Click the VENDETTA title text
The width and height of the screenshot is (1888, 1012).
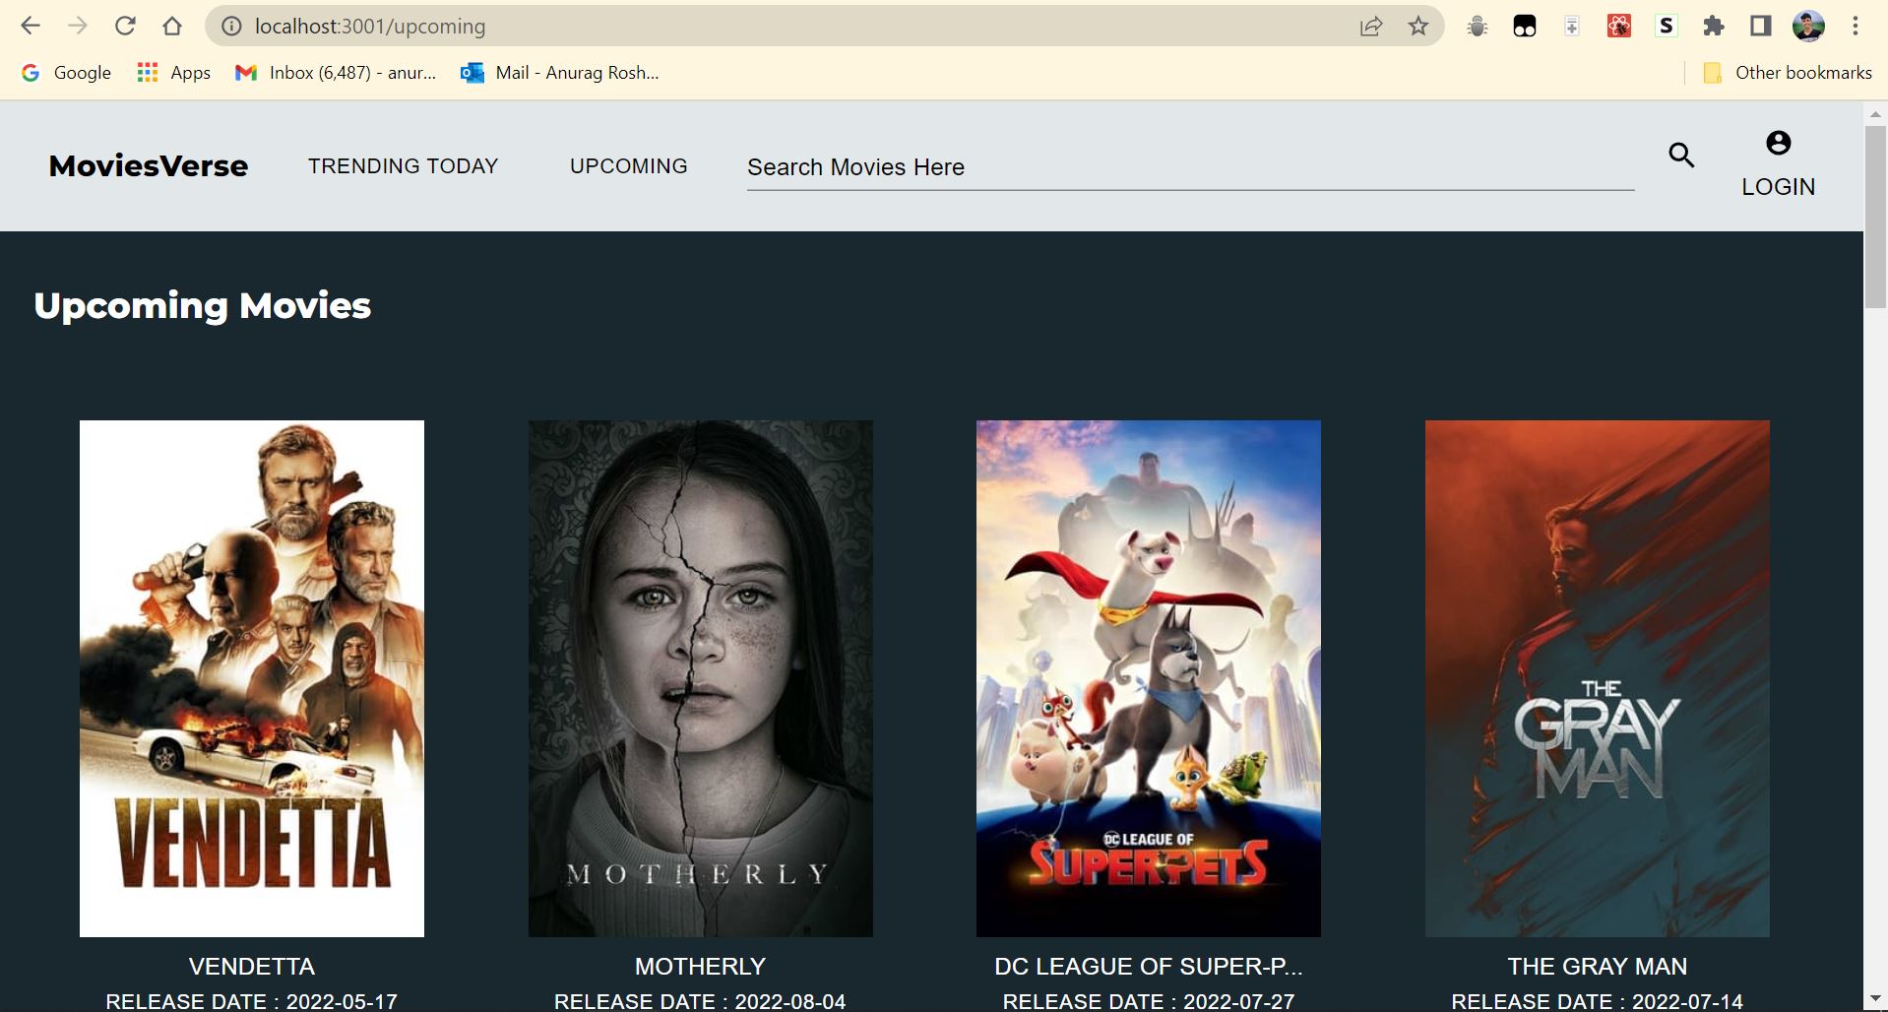(252, 967)
